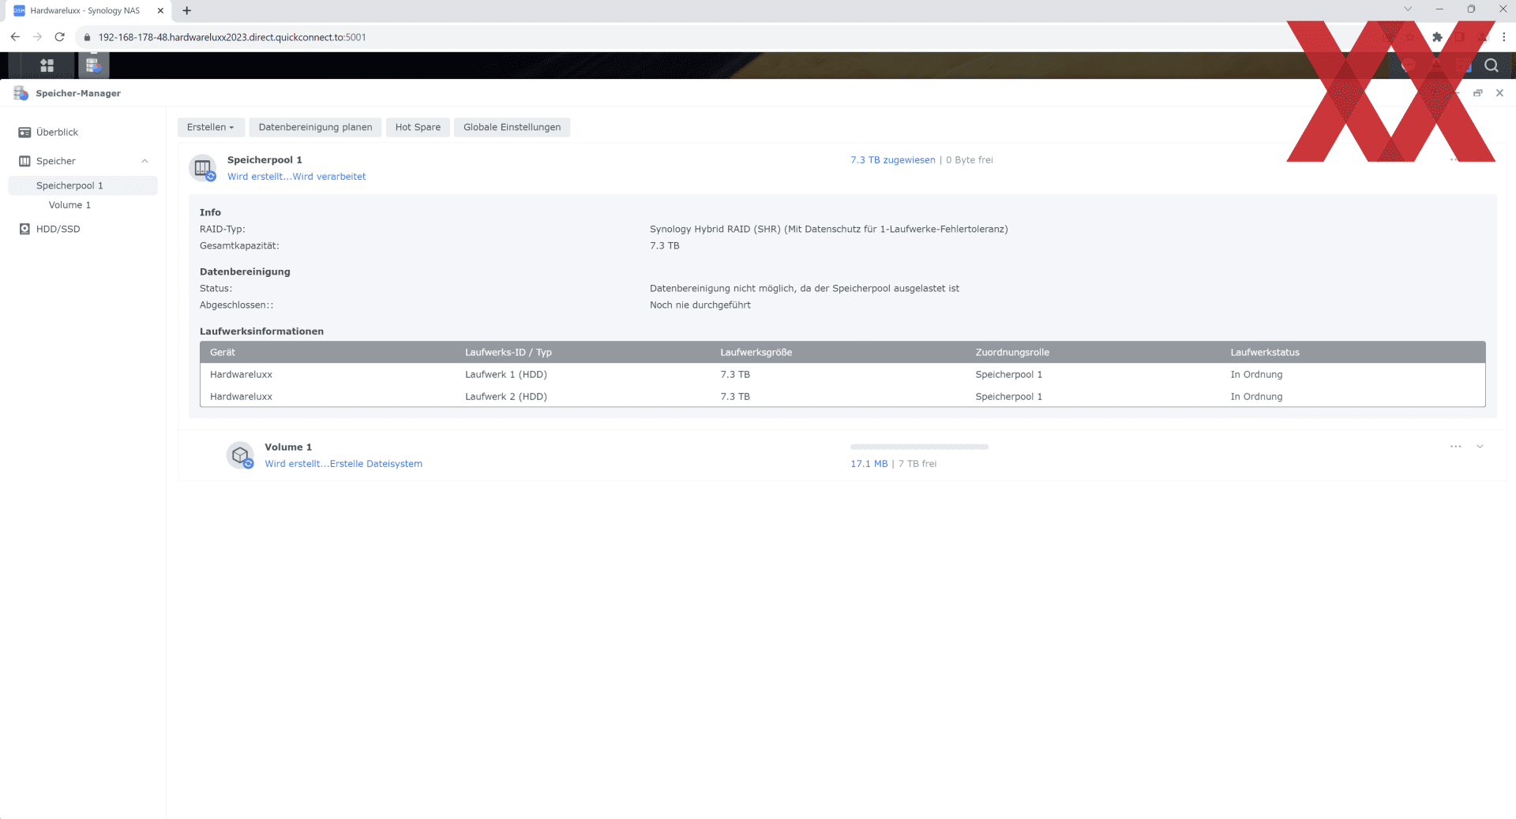Reload the page with the refresh icon

click(x=59, y=37)
